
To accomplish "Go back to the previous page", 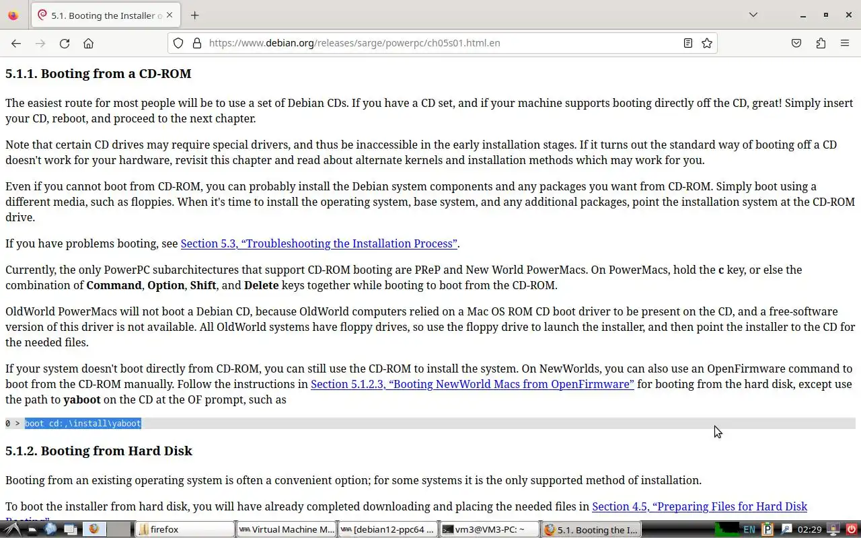I will [x=16, y=43].
